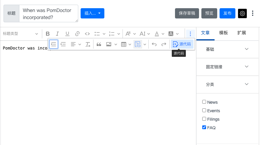Toggle bold formatting

[48, 34]
